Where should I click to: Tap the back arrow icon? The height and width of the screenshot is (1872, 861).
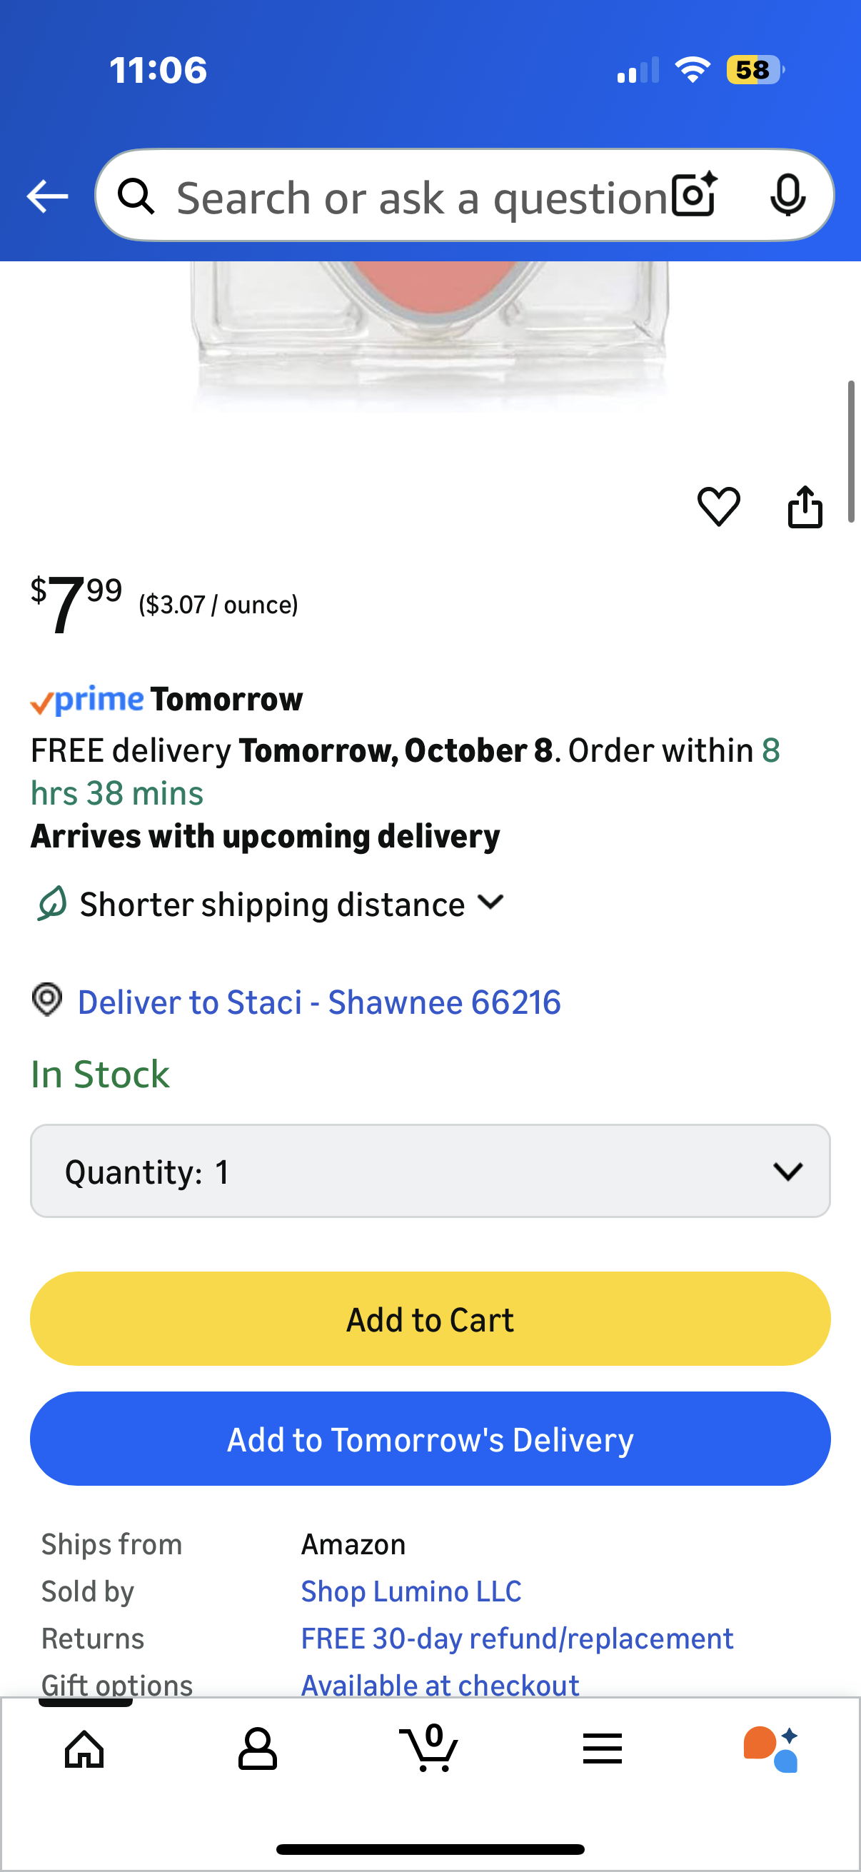pos(47,196)
